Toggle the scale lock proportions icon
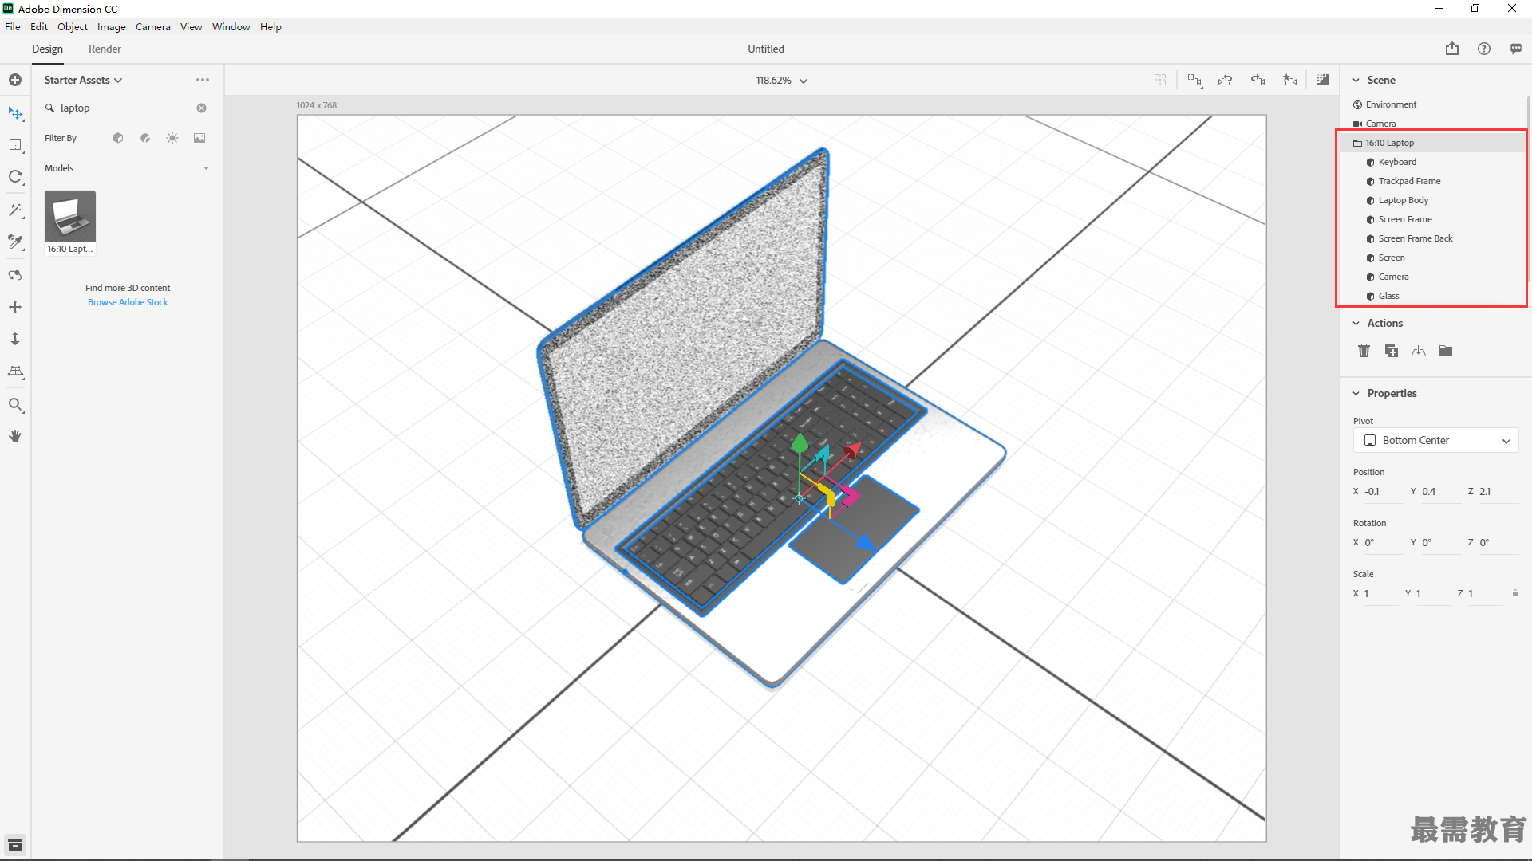Screen dimensions: 1532x861 click(1515, 593)
